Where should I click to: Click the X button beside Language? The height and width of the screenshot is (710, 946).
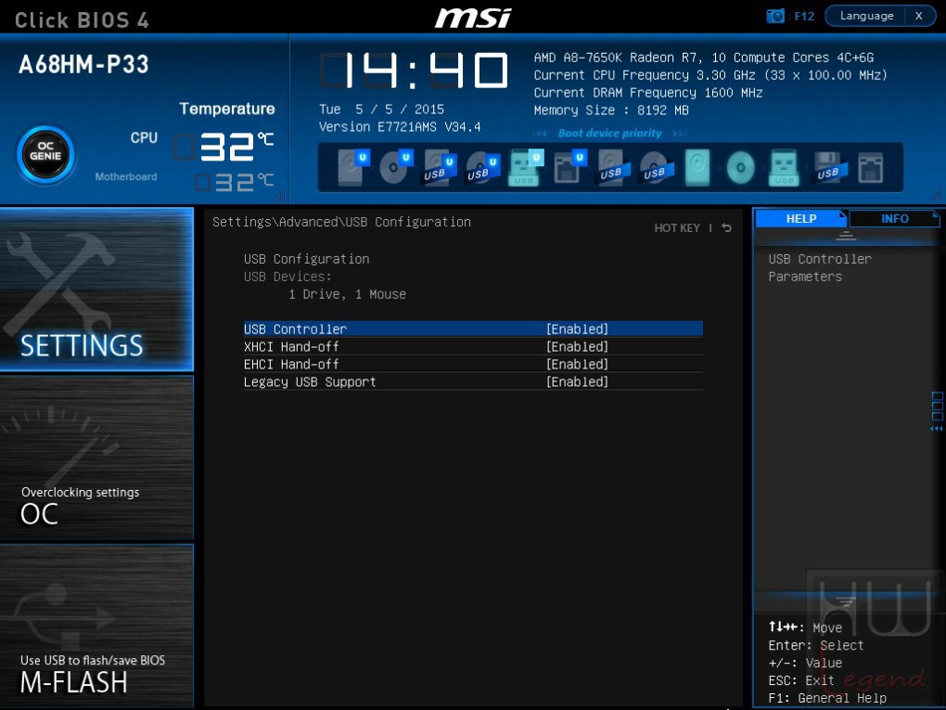click(x=919, y=16)
